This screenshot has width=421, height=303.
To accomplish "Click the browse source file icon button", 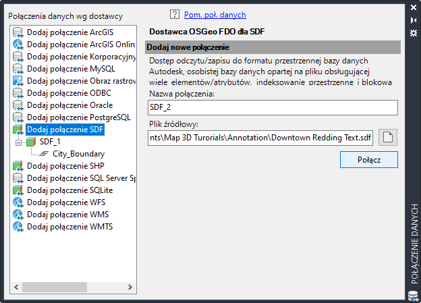I will [388, 138].
